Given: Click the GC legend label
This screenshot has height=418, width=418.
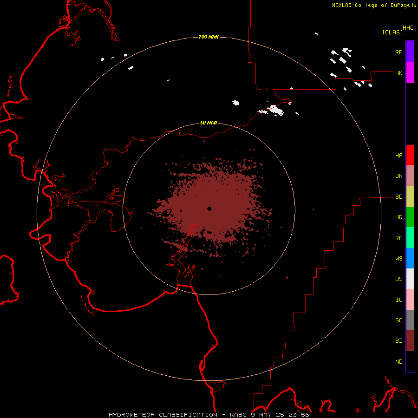Looking at the screenshot, I should (x=398, y=320).
